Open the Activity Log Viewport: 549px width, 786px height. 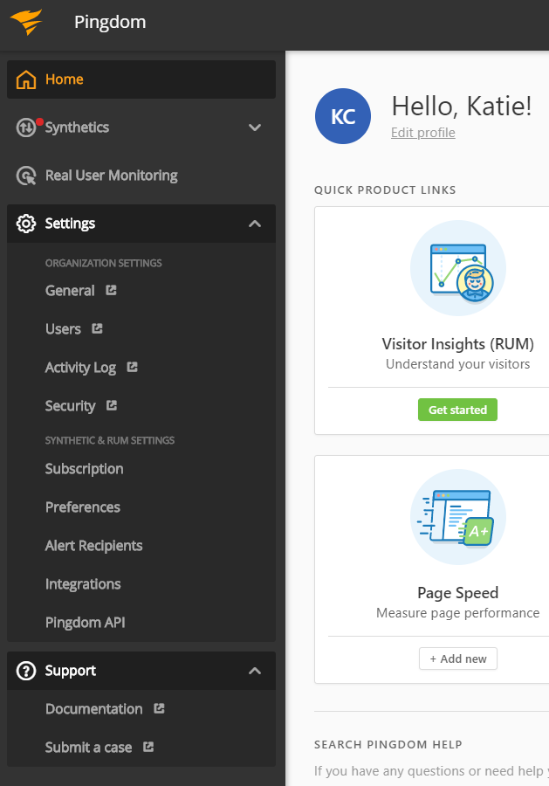[80, 368]
